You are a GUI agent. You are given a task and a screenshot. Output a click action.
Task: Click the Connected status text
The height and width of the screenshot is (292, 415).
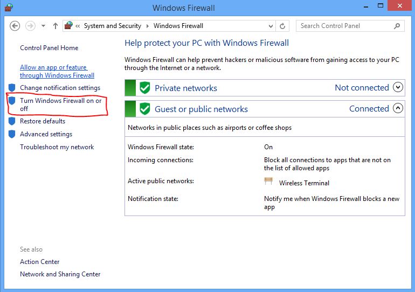tap(369, 108)
